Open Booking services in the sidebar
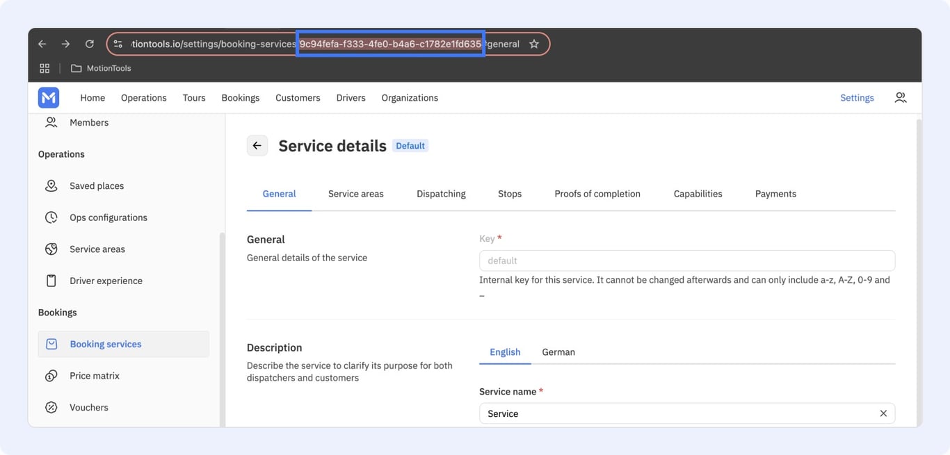This screenshot has height=455, width=950. (x=123, y=344)
